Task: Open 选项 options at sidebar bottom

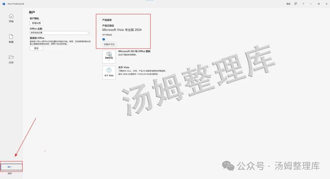Action: 10,174
